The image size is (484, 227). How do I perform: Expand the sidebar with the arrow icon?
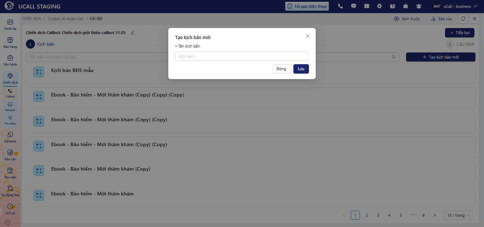point(7,222)
